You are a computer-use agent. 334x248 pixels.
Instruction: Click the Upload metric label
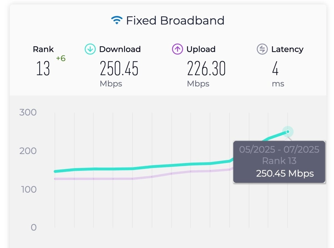click(201, 49)
